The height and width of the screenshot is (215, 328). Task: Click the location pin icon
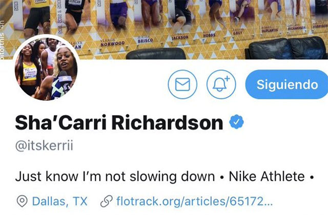(22, 201)
